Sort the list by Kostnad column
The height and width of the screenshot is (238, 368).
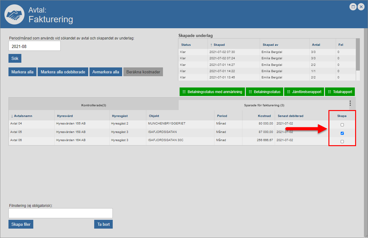265,116
